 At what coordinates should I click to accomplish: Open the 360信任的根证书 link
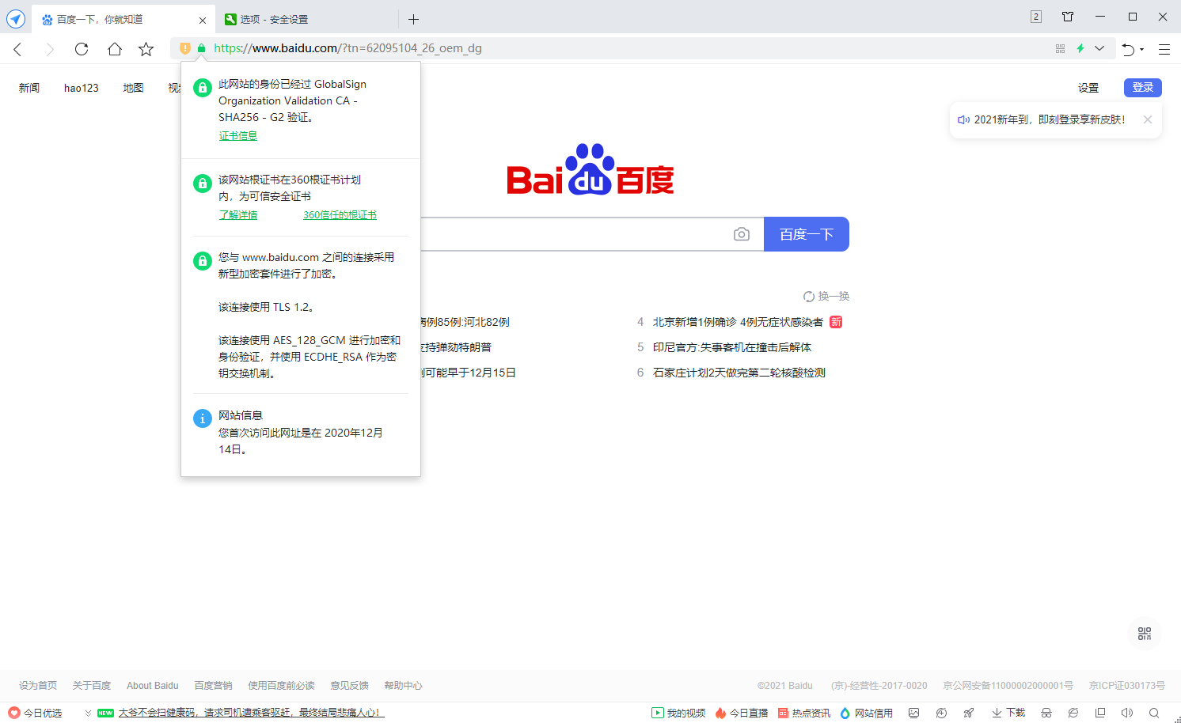(340, 215)
